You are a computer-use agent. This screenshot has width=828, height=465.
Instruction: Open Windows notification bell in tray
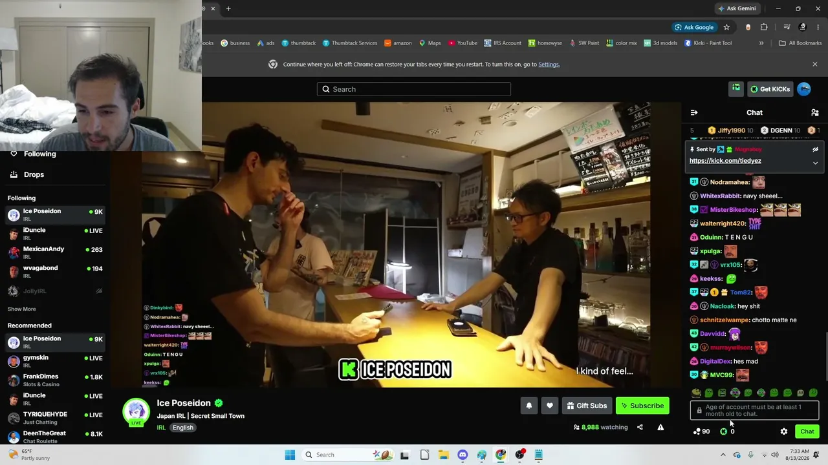816,455
